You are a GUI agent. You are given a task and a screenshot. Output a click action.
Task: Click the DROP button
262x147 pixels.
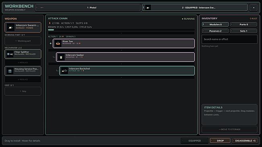coord(220,141)
